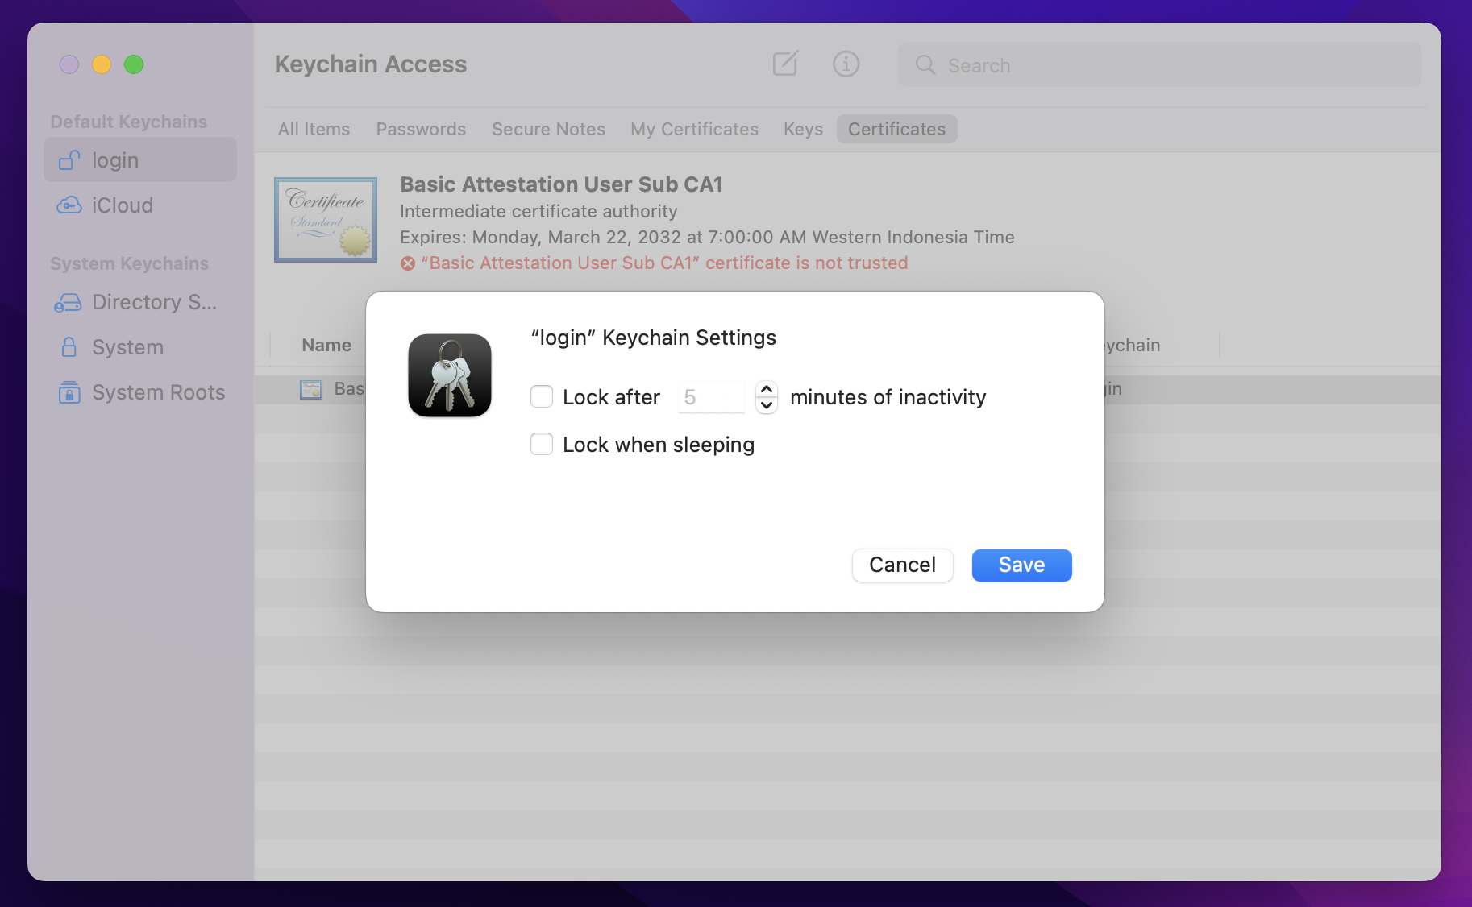Select System keychain in sidebar

tap(140, 347)
